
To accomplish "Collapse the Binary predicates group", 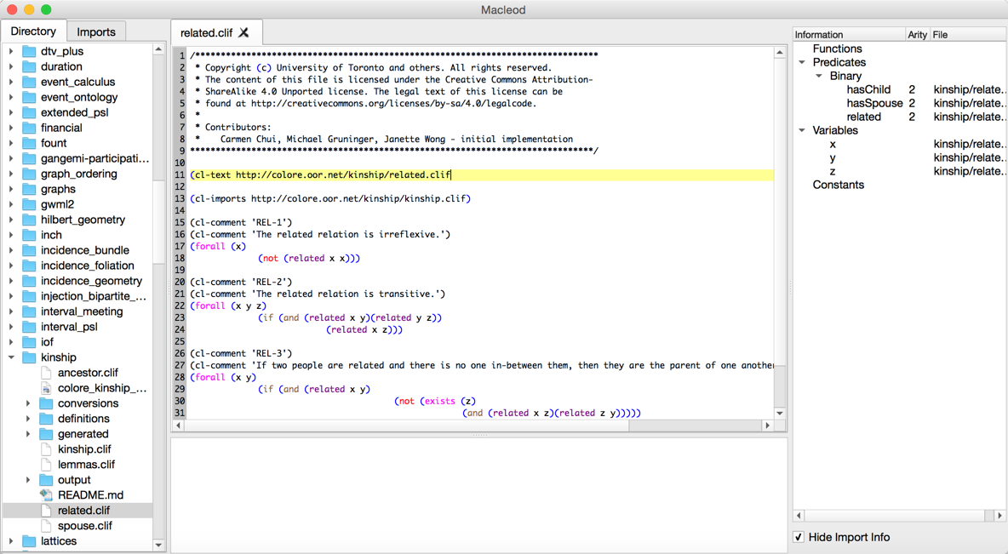I will (818, 76).
